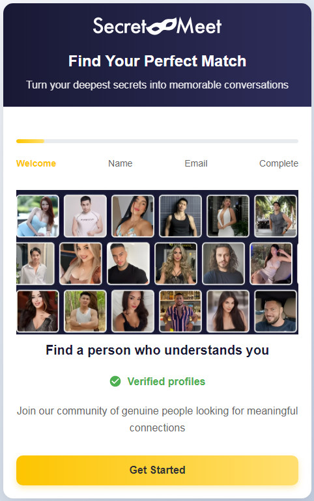The width and height of the screenshot is (314, 501).
Task: Click the Find Your Perfect Match heading
Action: click(157, 61)
